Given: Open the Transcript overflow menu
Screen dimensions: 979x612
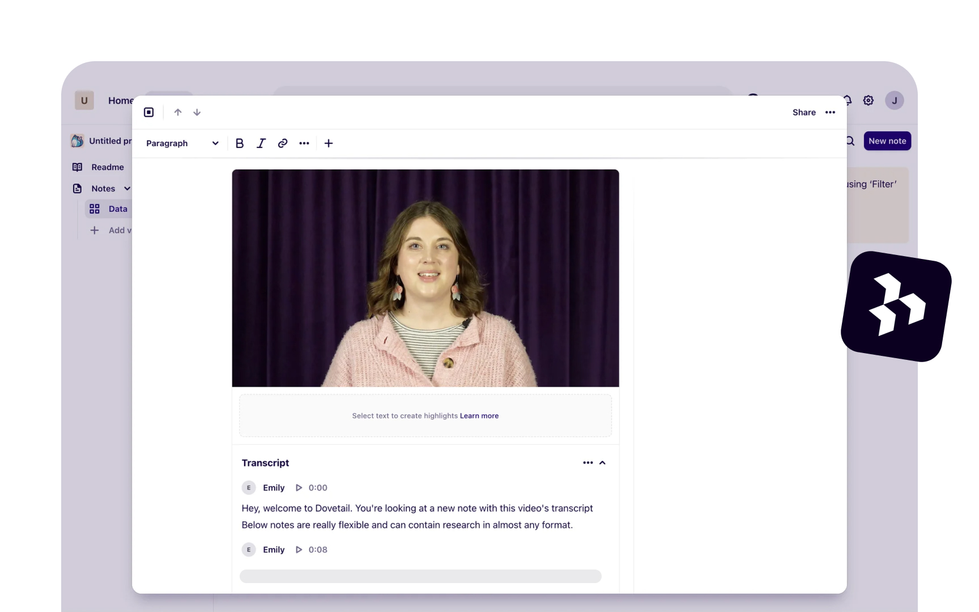Looking at the screenshot, I should [x=588, y=462].
